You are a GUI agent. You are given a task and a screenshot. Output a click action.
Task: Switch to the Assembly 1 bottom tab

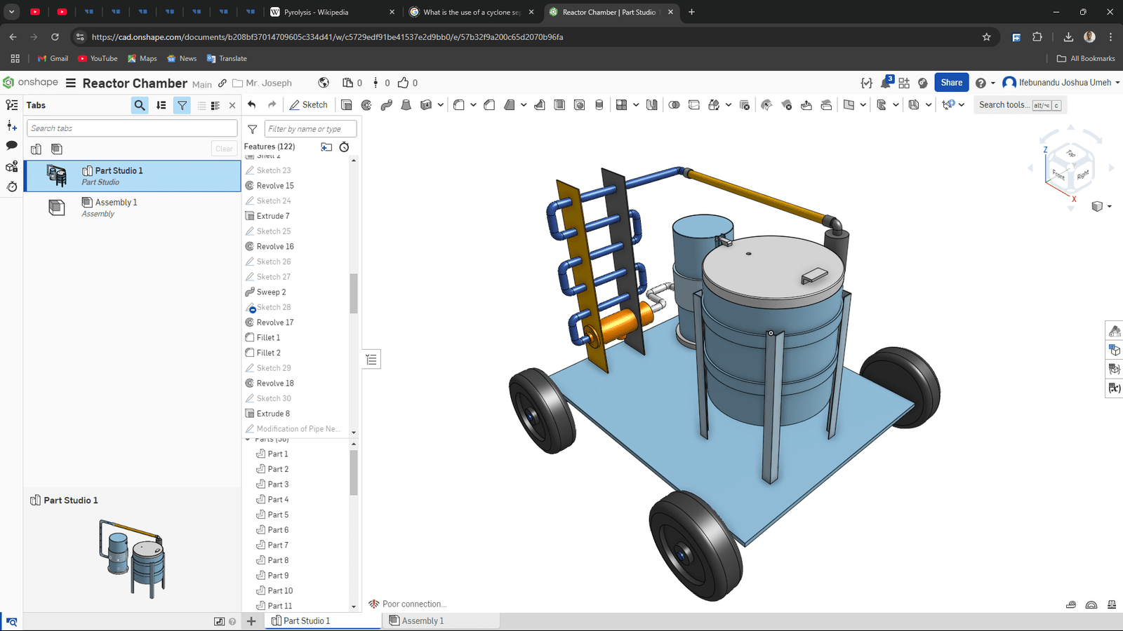[422, 620]
